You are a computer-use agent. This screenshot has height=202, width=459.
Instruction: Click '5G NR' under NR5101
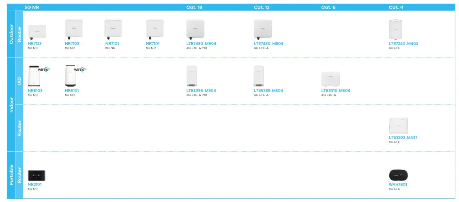(70, 95)
